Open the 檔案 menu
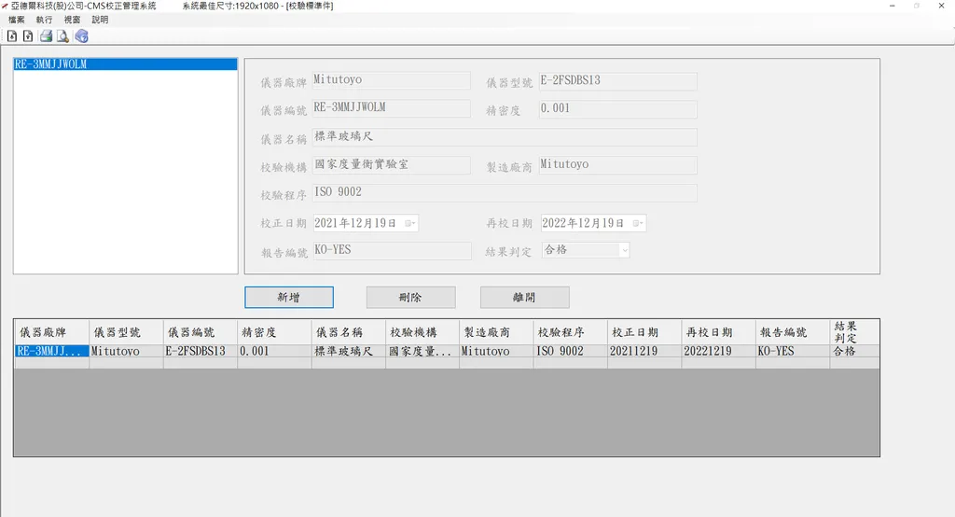 point(17,20)
